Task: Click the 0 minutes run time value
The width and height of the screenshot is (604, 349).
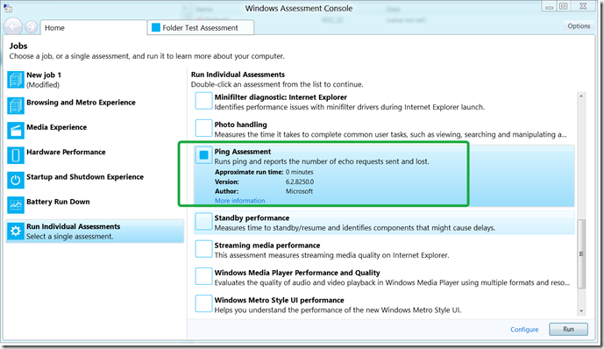Action: pos(299,172)
